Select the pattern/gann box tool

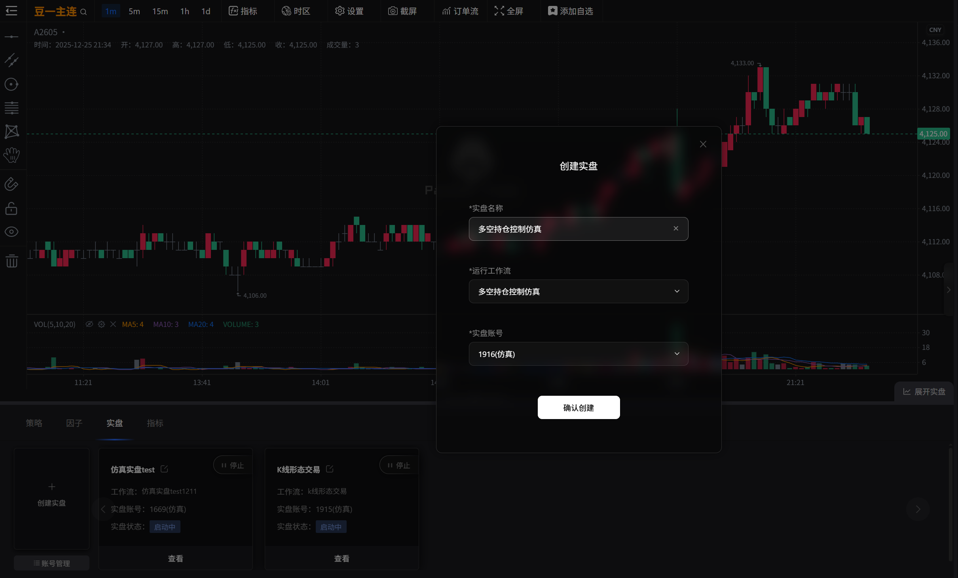click(11, 131)
